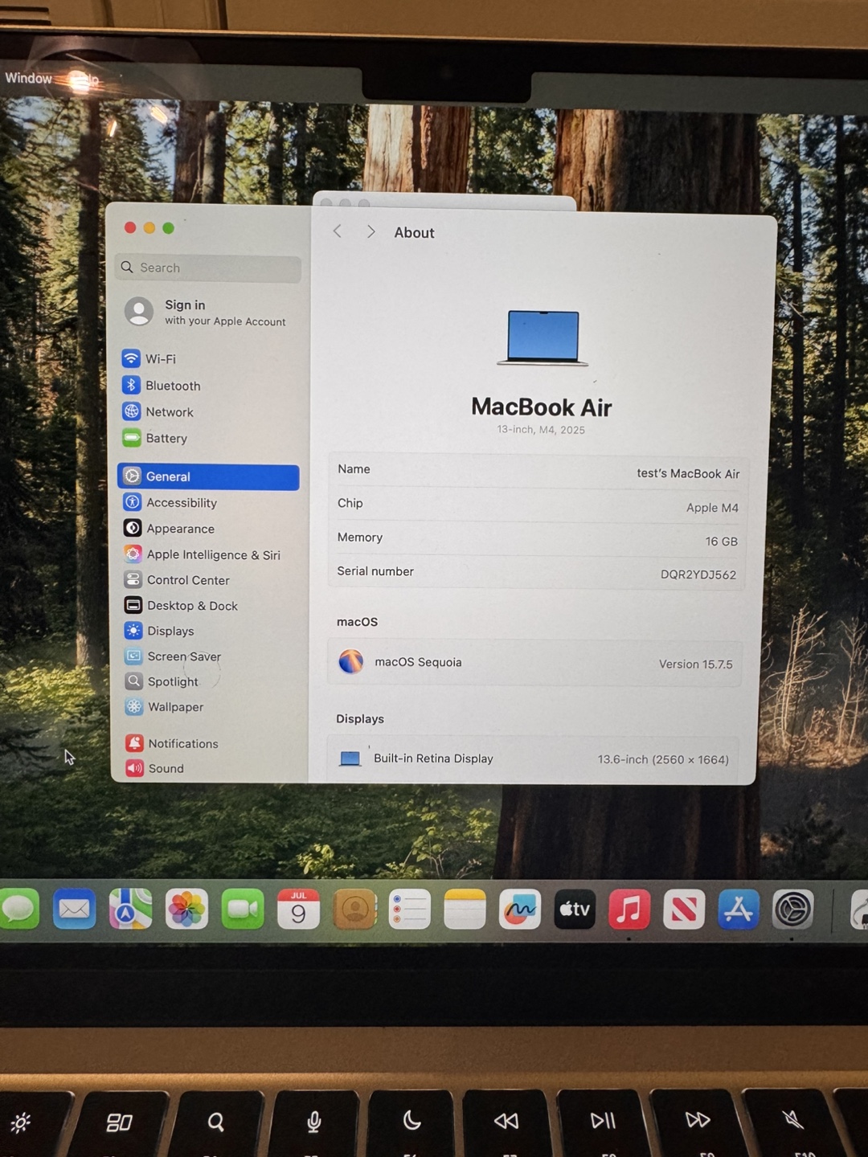Click "Version 15.7.5" text
This screenshot has width=868, height=1157.
point(696,664)
